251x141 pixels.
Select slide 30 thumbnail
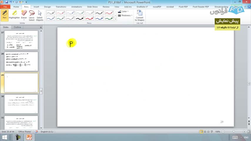point(21,104)
